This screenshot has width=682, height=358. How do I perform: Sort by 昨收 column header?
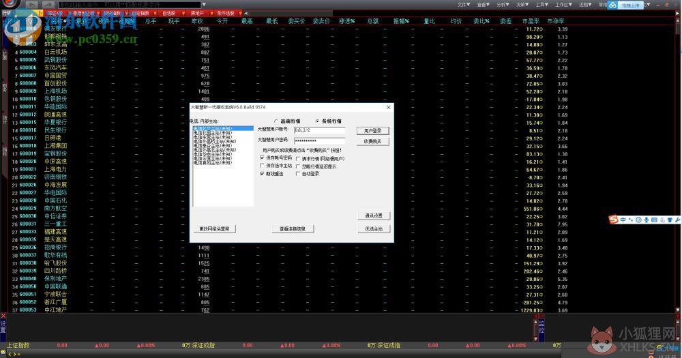click(x=198, y=21)
